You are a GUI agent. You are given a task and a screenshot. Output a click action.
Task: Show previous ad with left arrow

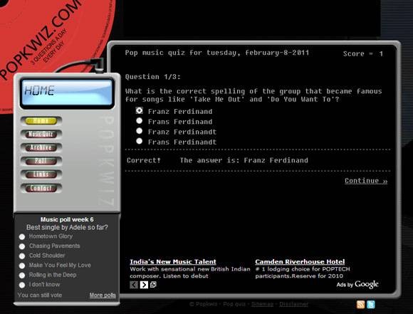tap(134, 285)
